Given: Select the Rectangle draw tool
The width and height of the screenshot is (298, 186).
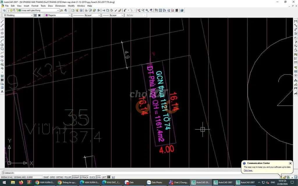Looking at the screenshot, I should click(2, 37).
